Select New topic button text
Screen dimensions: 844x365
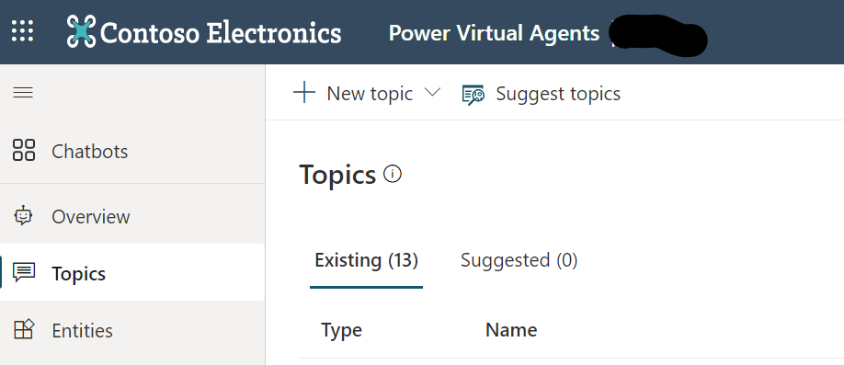(x=370, y=94)
